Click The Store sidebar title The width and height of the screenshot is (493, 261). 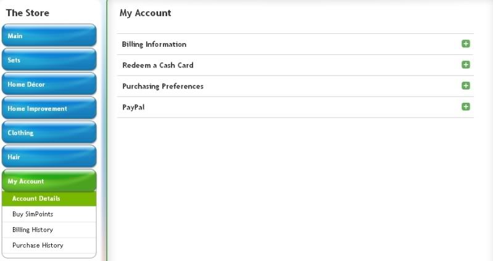(x=28, y=13)
